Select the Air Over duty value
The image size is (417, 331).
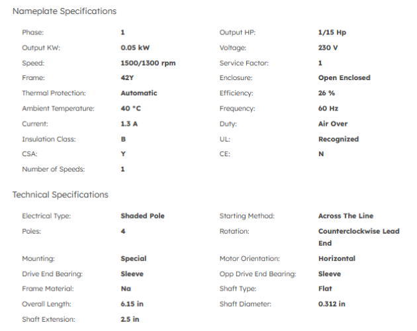point(333,124)
